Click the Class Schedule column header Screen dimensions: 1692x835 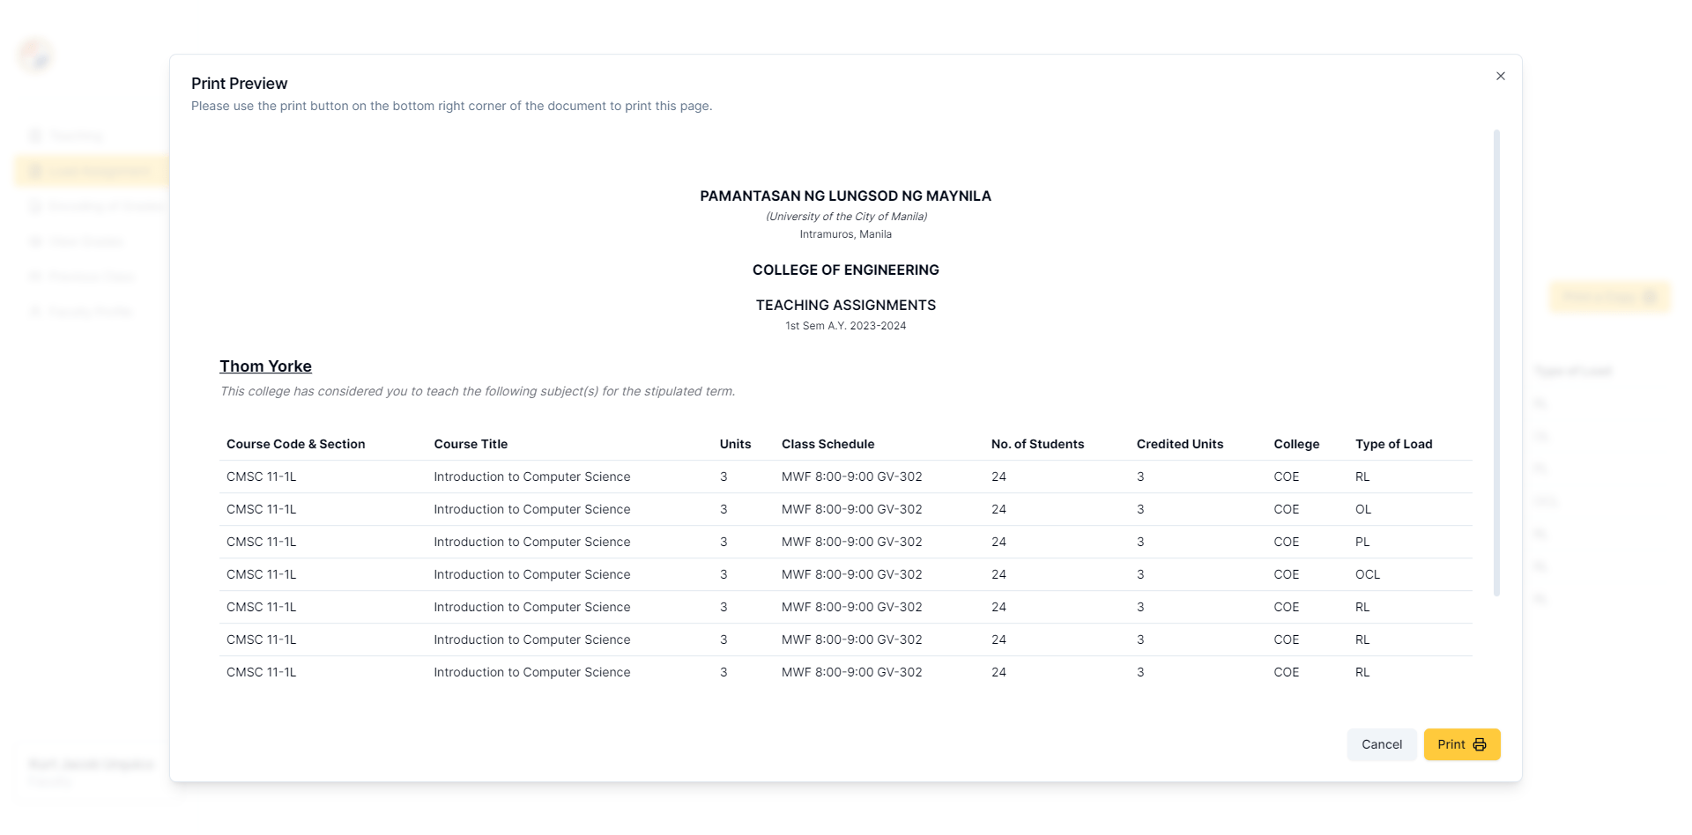(828, 444)
